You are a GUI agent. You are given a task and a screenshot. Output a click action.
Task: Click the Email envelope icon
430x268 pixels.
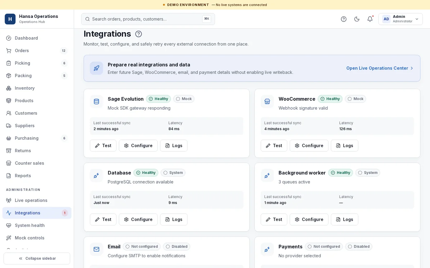[96, 249]
